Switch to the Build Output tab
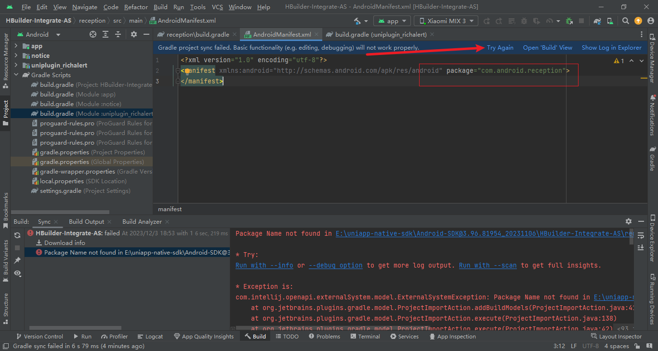Image resolution: width=658 pixels, height=351 pixels. coord(86,222)
